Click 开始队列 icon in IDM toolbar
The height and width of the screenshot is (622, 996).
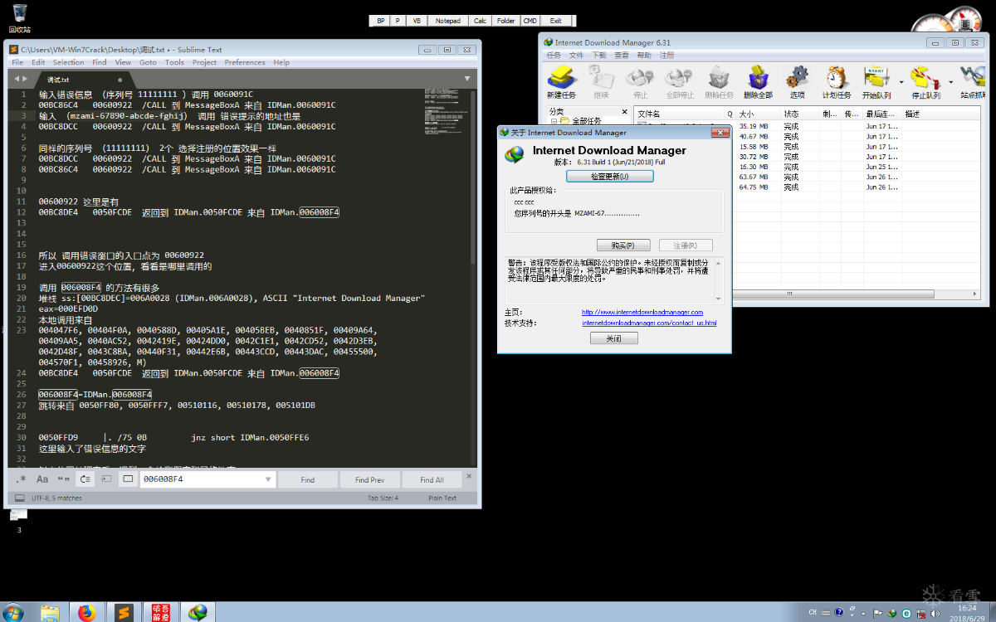coord(876,83)
